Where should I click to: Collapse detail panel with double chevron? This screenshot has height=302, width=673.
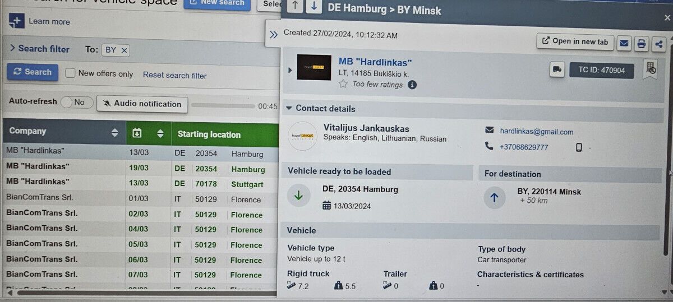(x=274, y=35)
